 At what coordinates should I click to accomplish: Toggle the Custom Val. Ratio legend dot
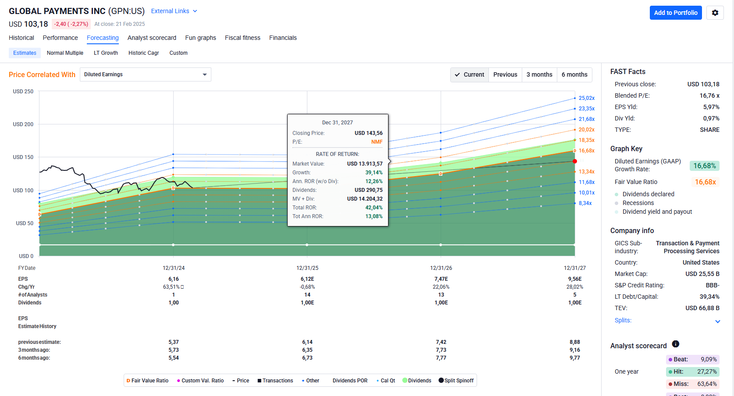(178, 381)
